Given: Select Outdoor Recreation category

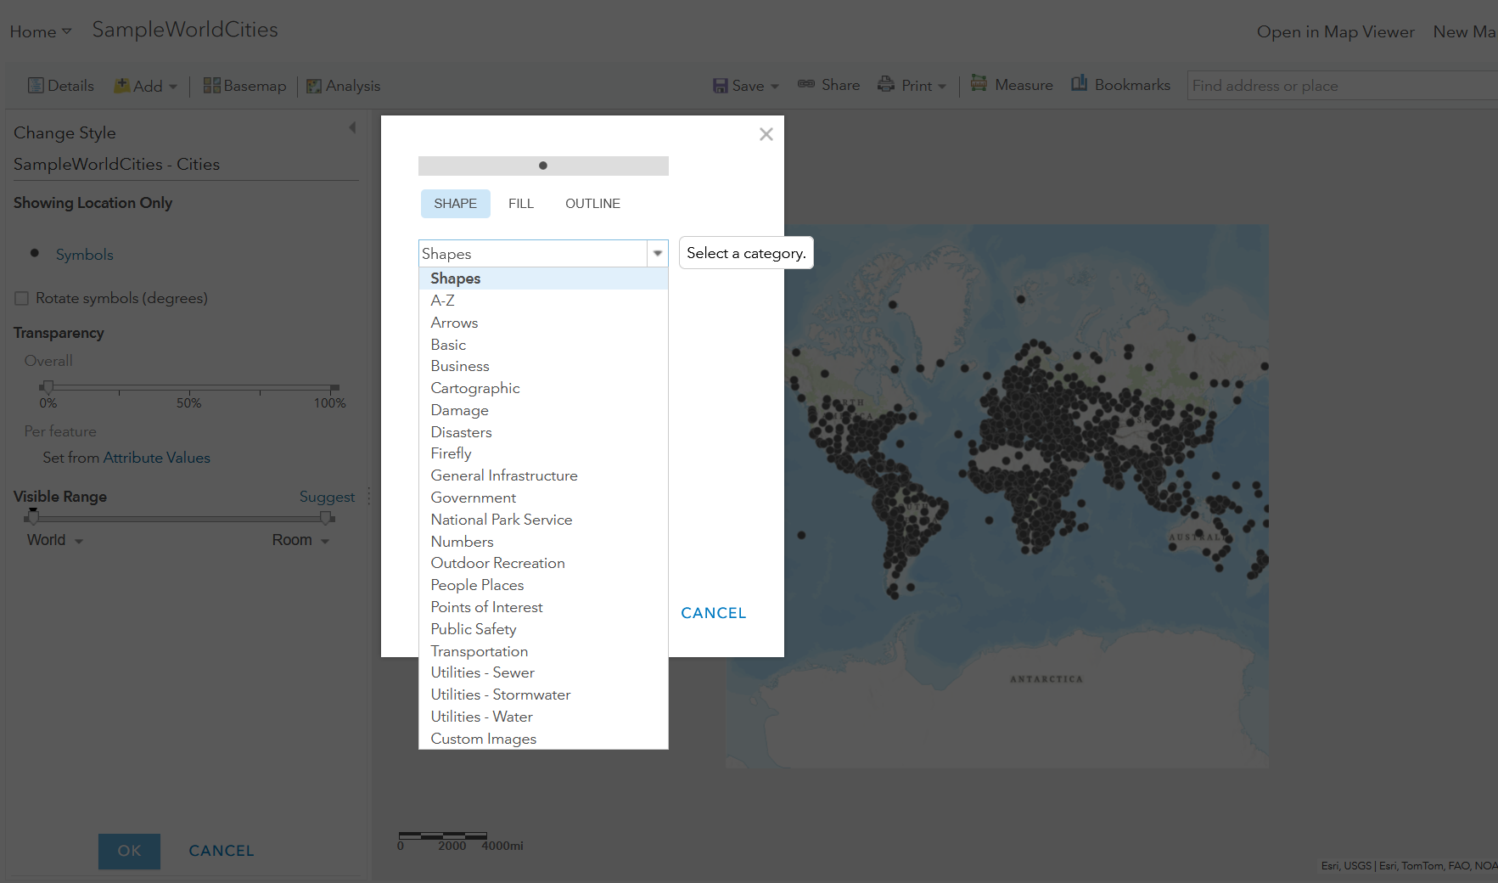Looking at the screenshot, I should 543,563.
